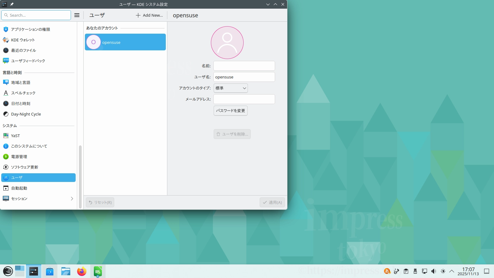Open LibreOffice Calc from the taskbar

(x=98, y=271)
